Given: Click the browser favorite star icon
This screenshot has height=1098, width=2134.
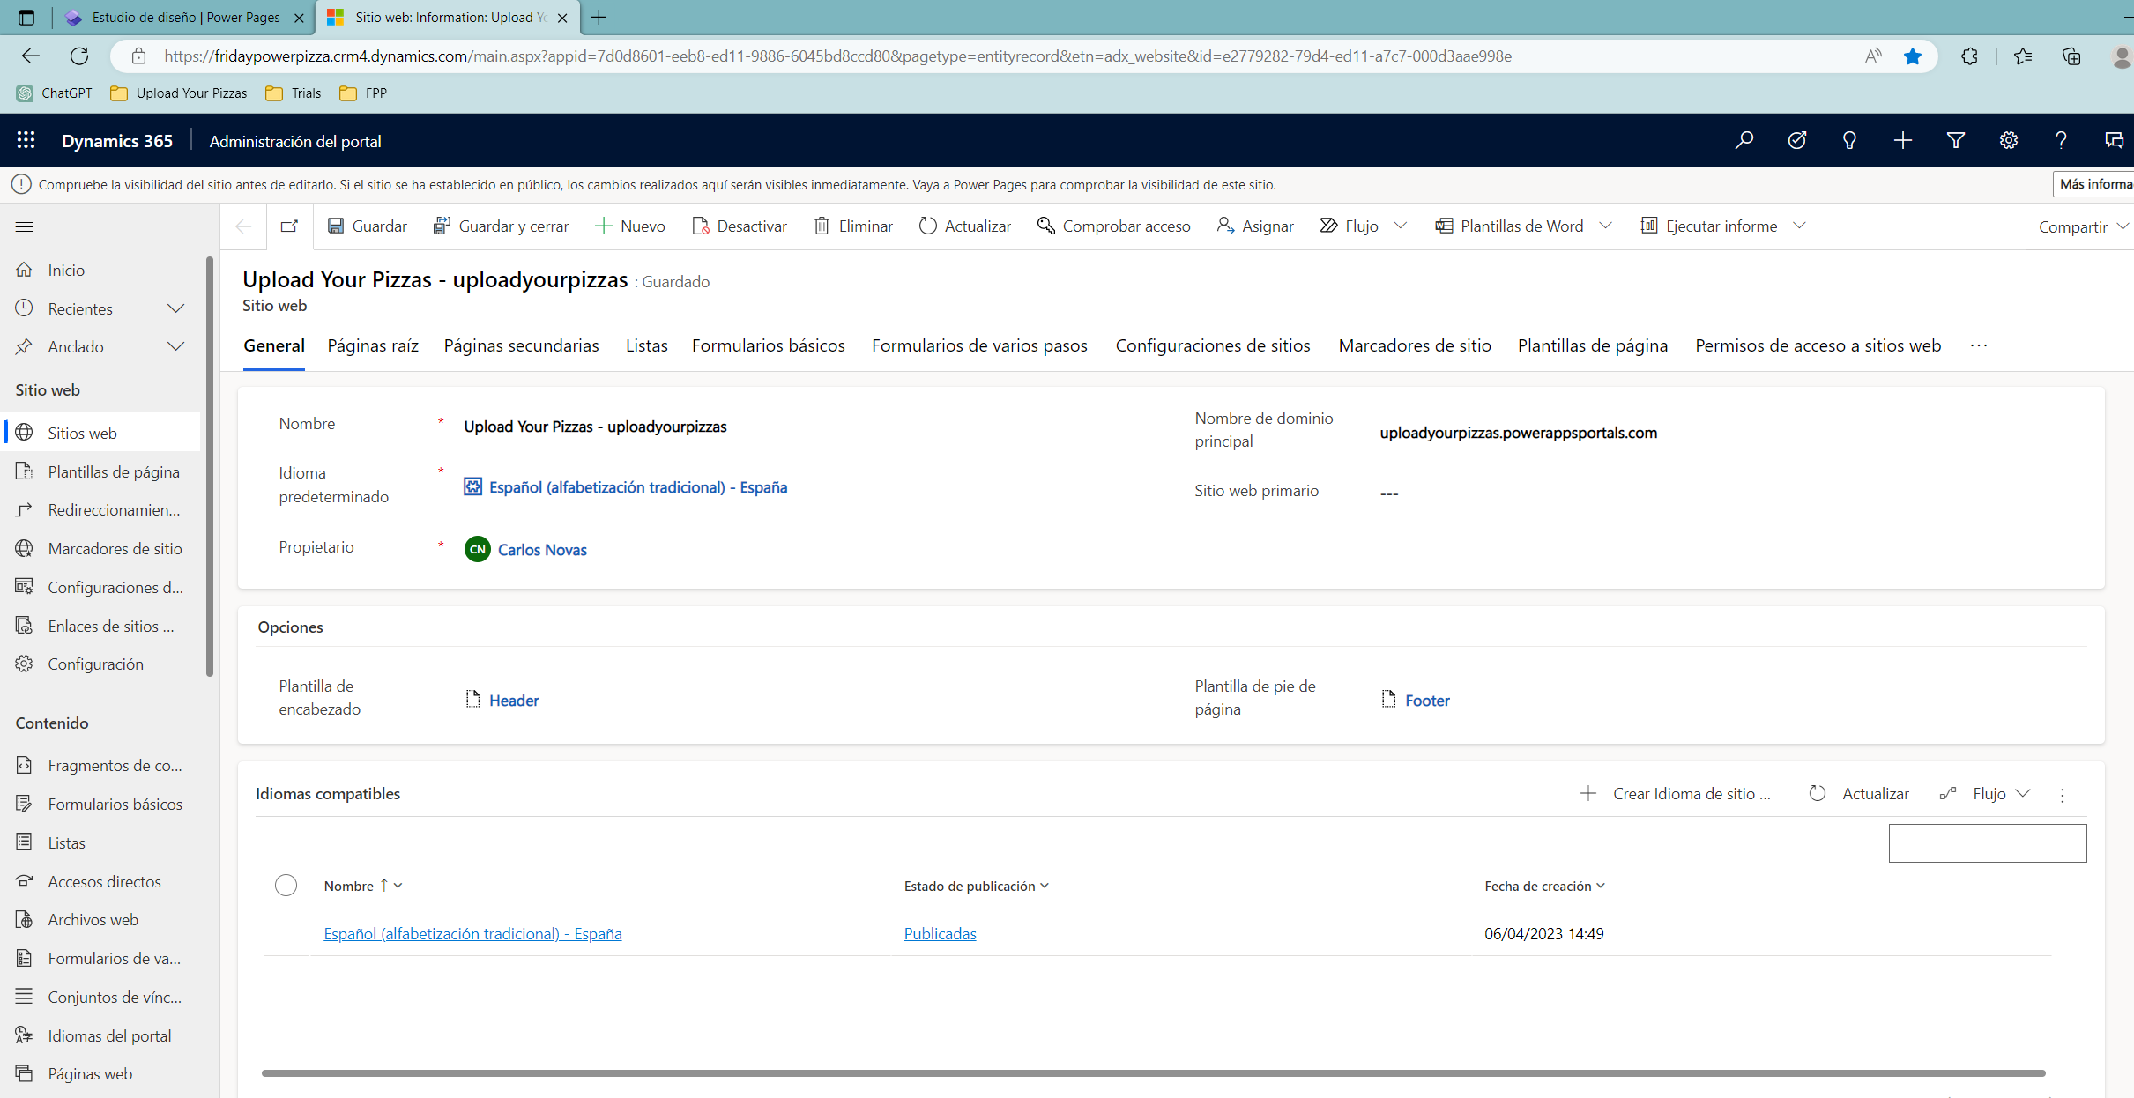Looking at the screenshot, I should pyautogui.click(x=1912, y=56).
